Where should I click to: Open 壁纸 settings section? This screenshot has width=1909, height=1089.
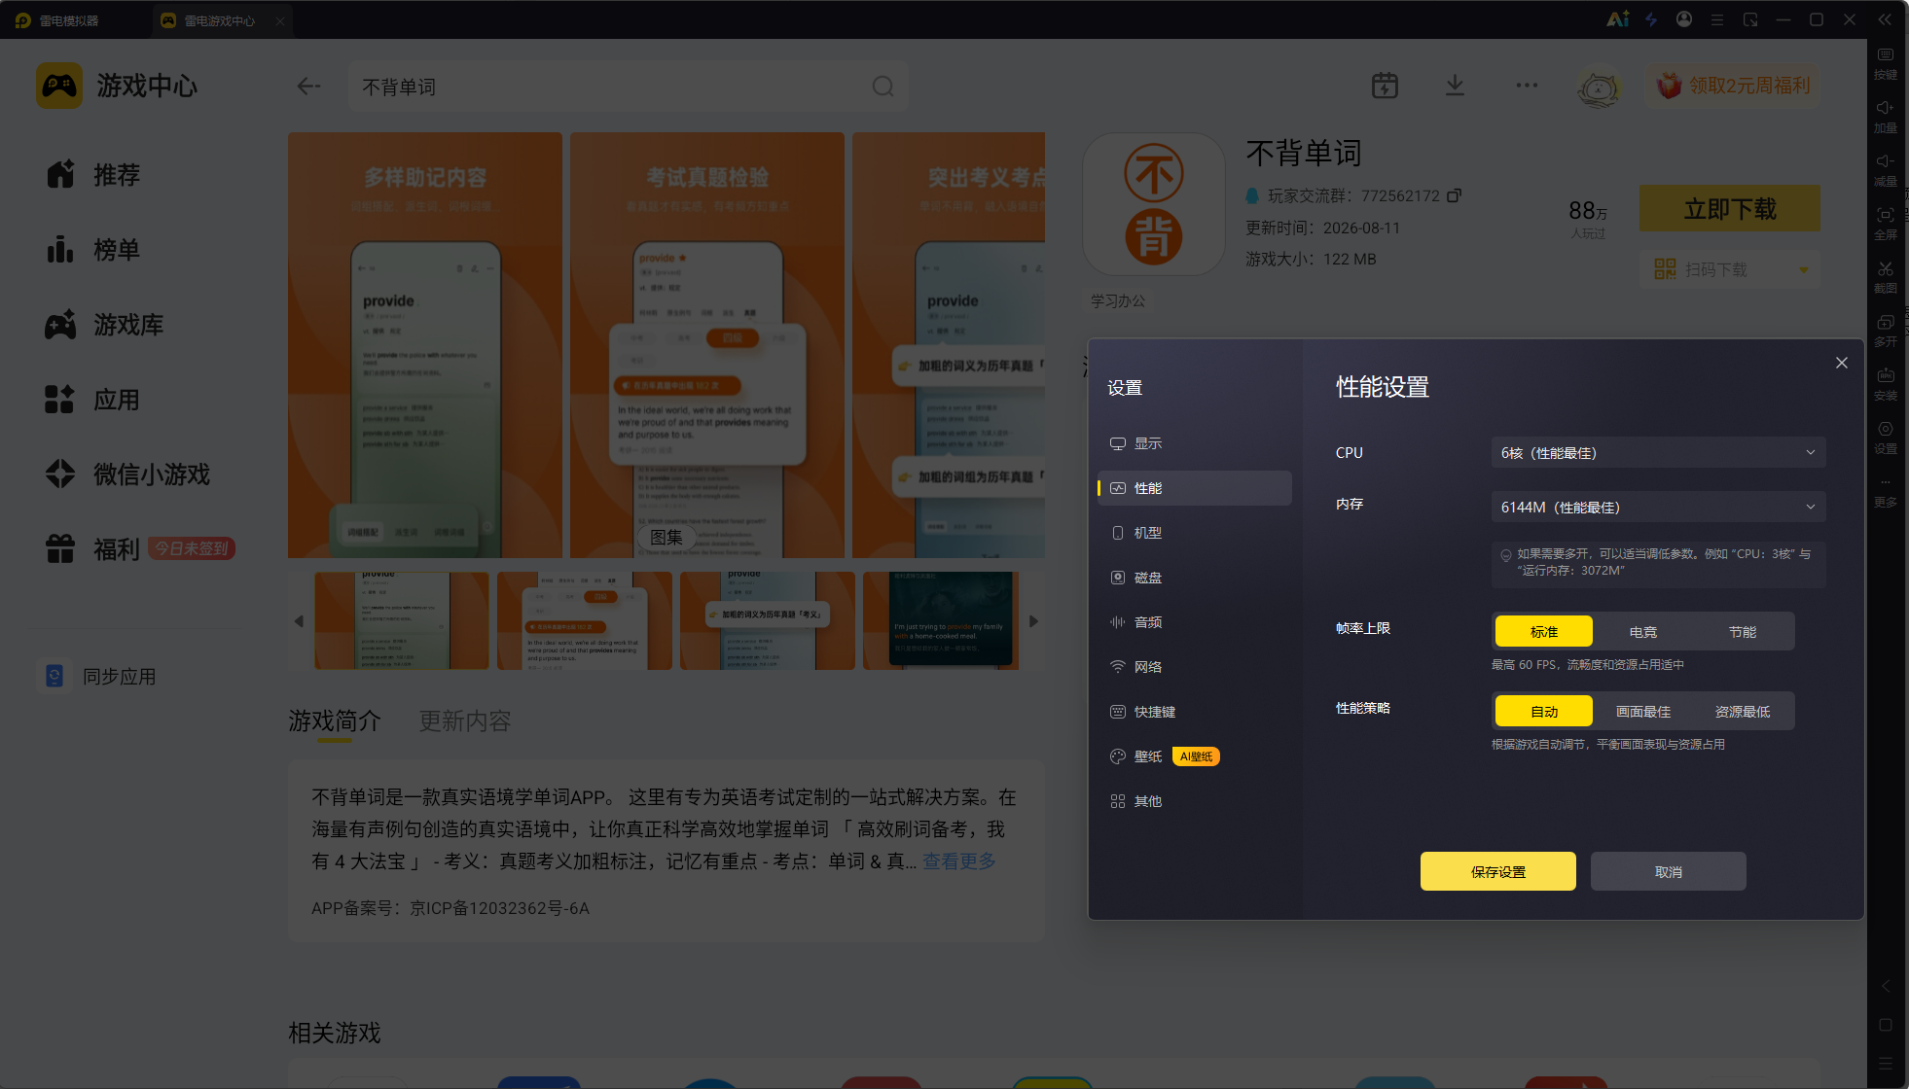pos(1195,756)
